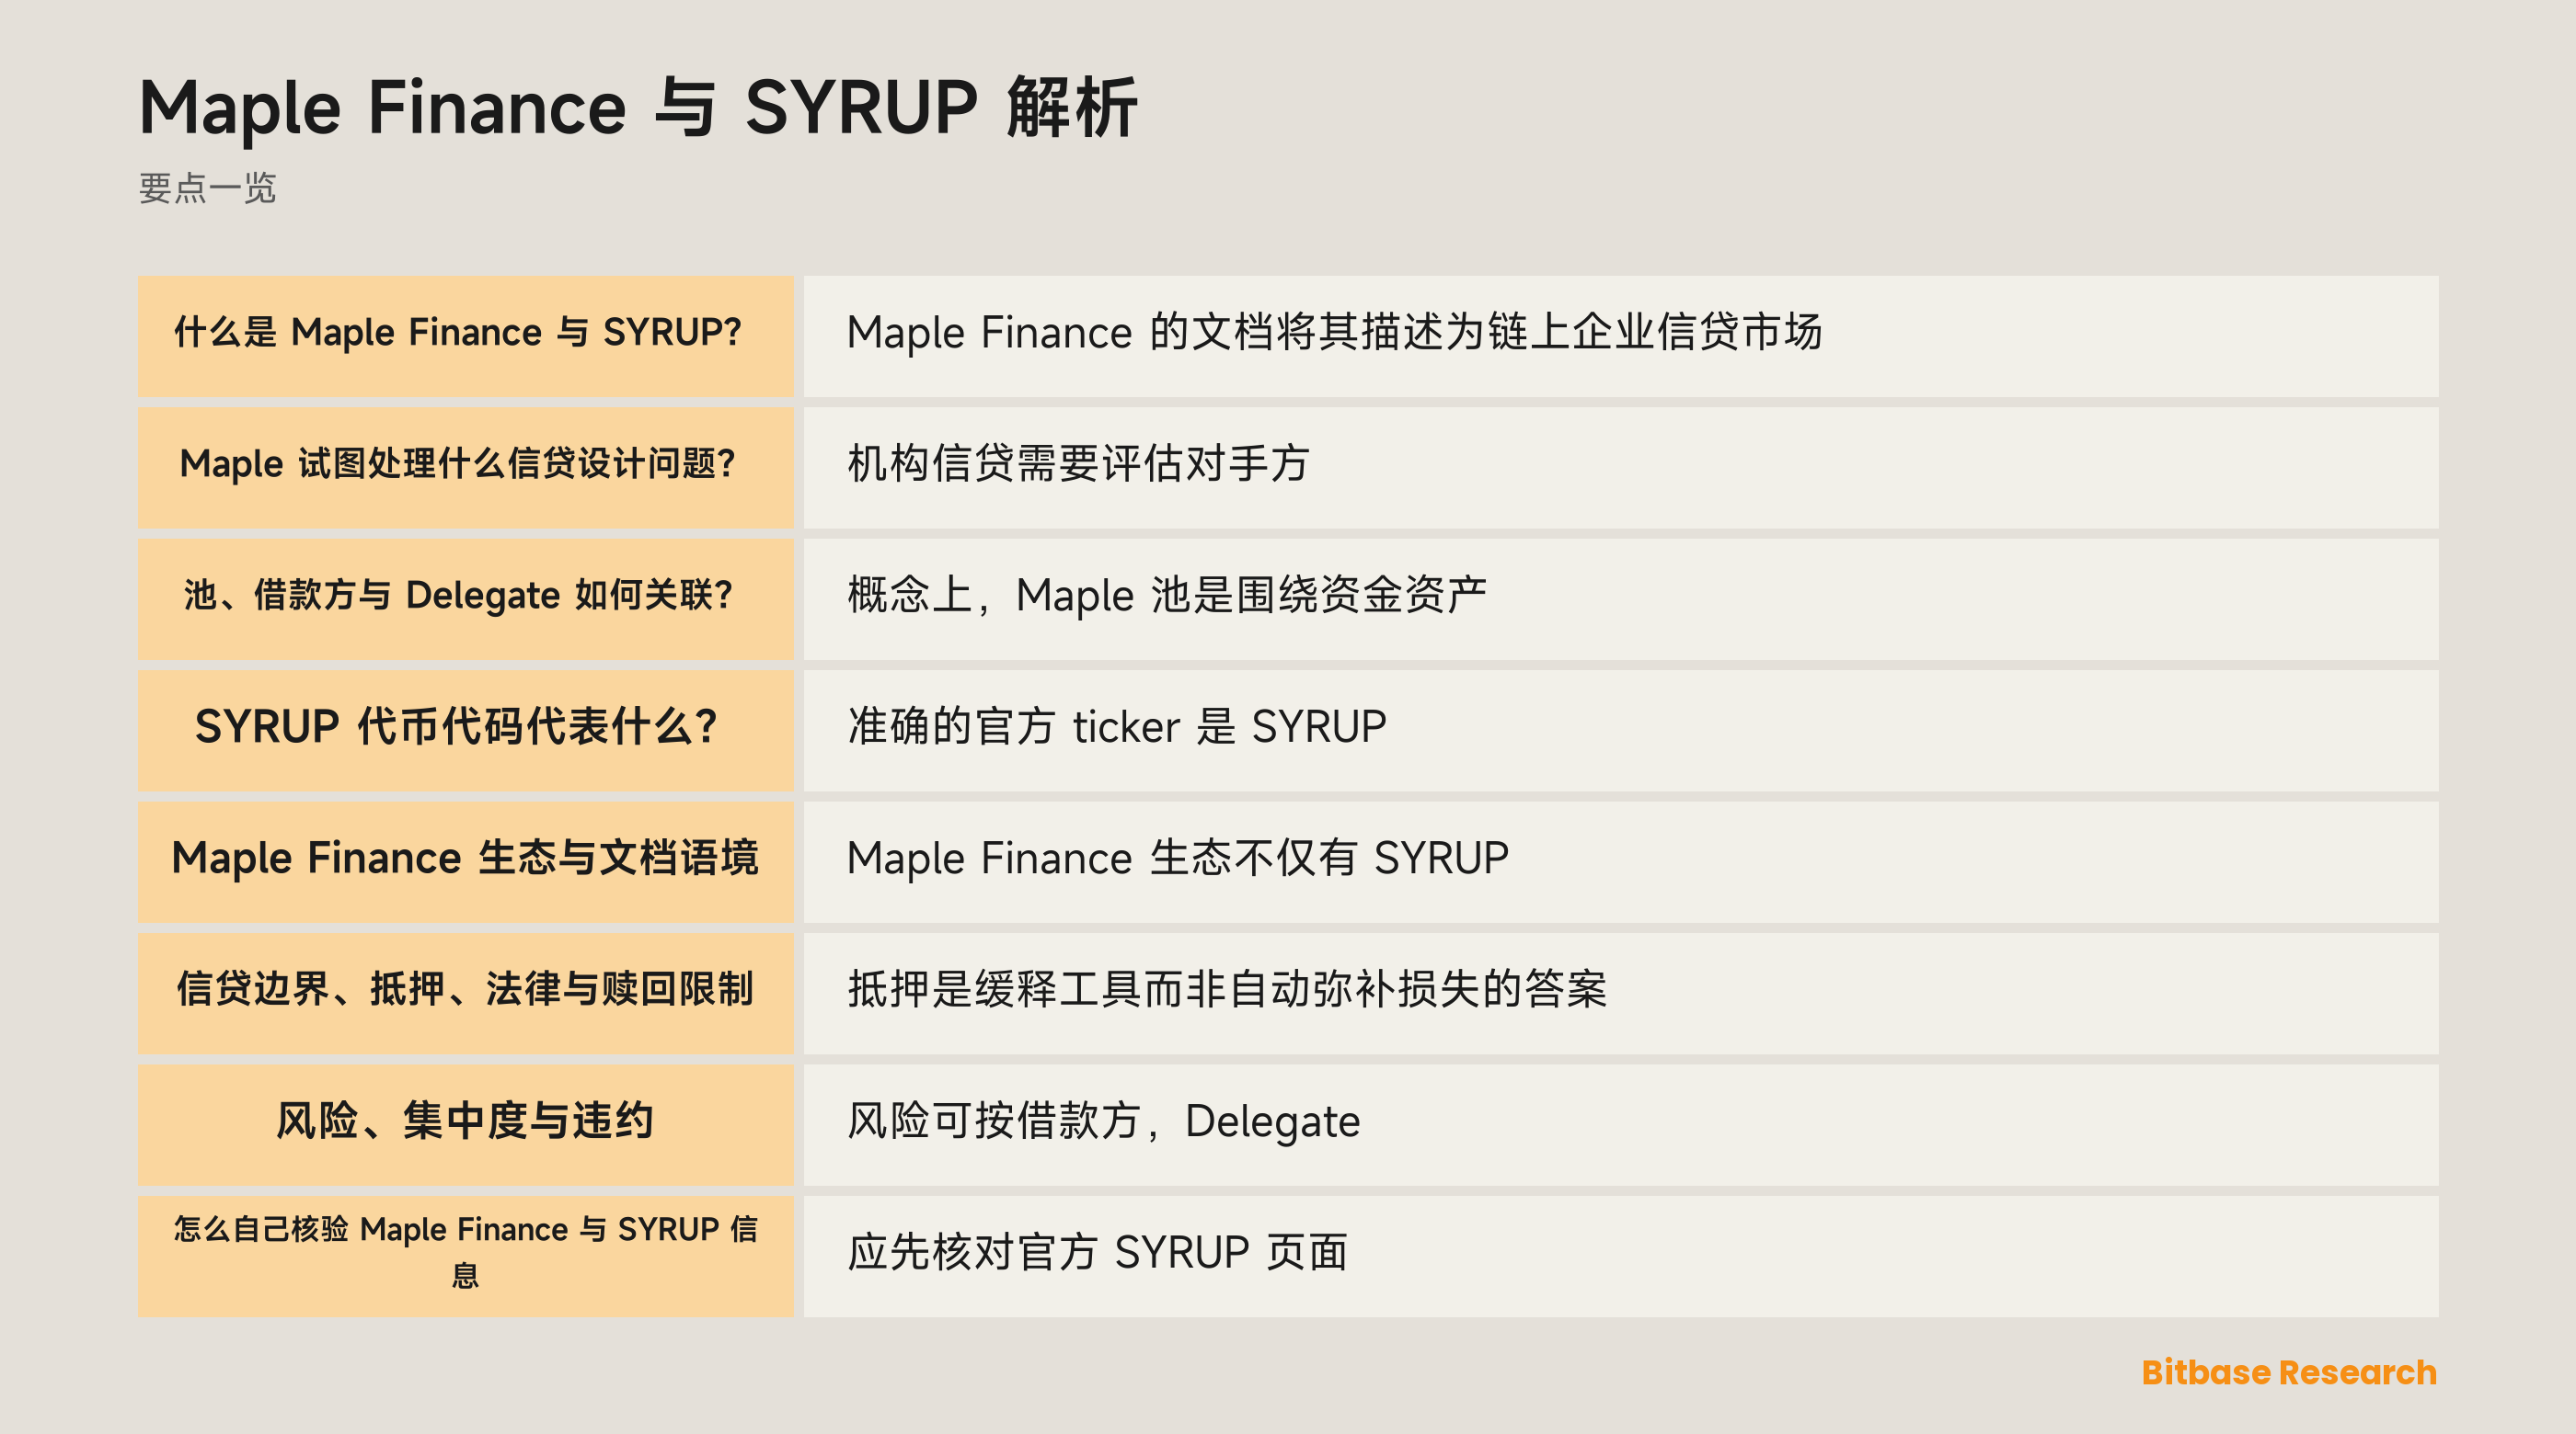The width and height of the screenshot is (2576, 1434).
Task: Click the subtitle '要点一览'
Action: pos(207,188)
